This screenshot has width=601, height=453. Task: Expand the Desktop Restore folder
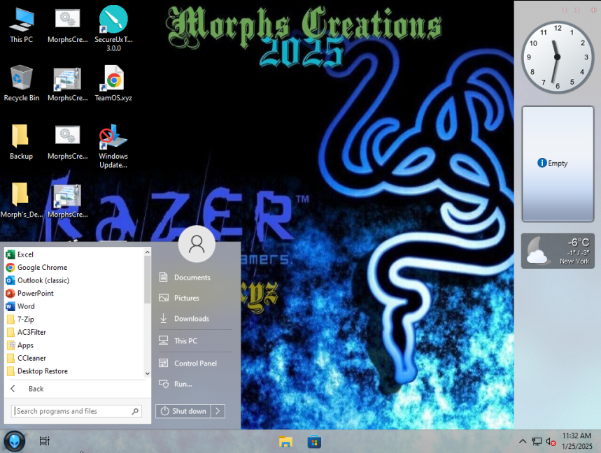tap(74, 371)
